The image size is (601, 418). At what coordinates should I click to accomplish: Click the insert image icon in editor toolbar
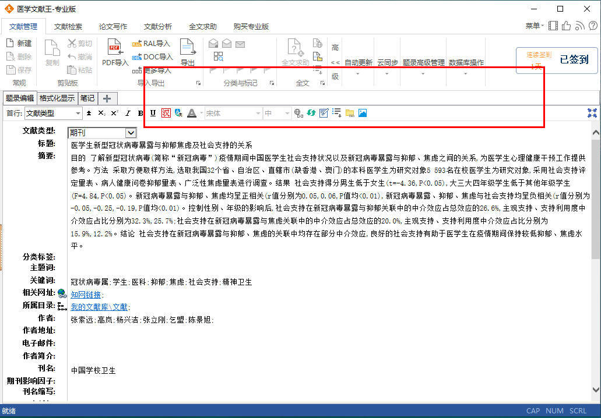(x=363, y=113)
